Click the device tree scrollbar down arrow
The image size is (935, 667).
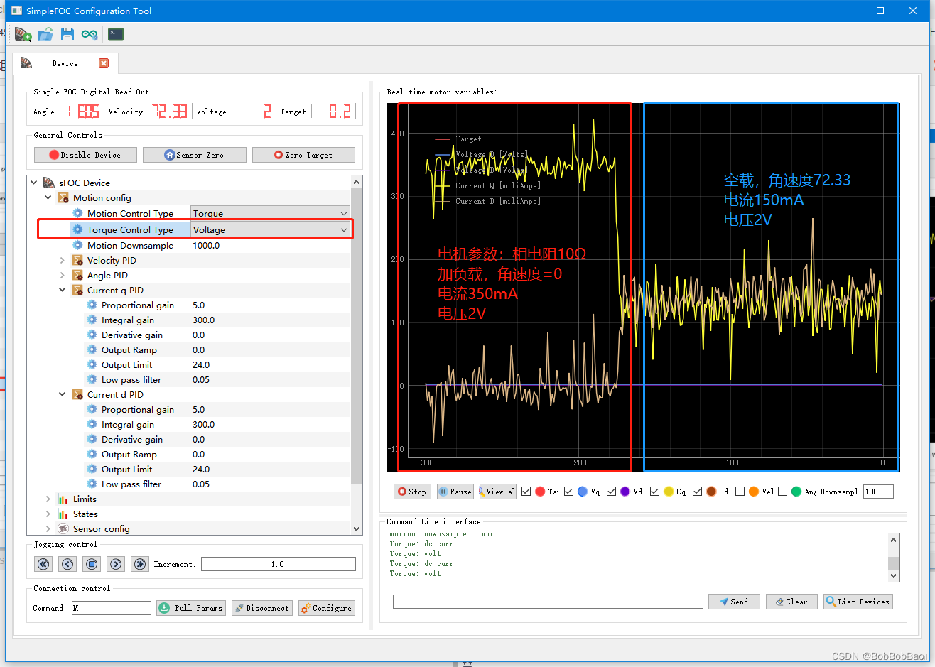357,528
